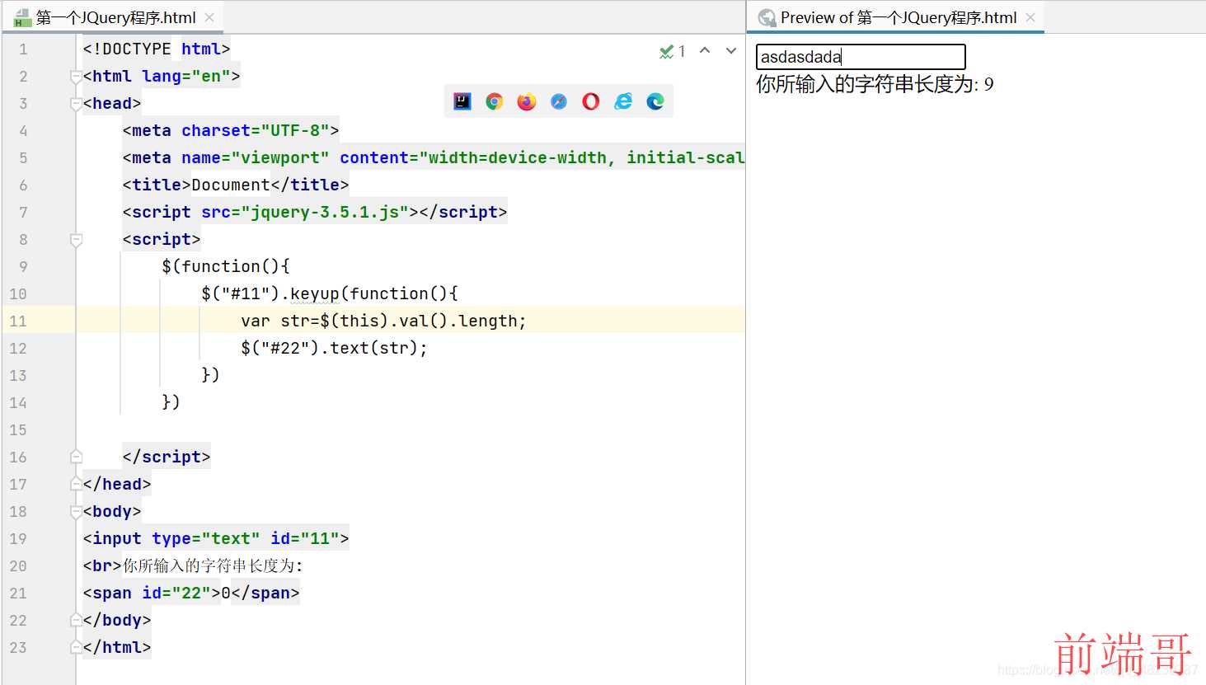Viewport: 1206px width, 685px height.
Task: Go to next highlighted problem arrow
Action: click(x=731, y=50)
